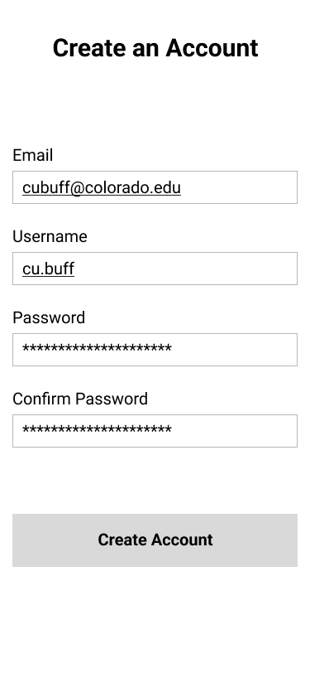Click the word colorado in the email

pyautogui.click(x=118, y=187)
